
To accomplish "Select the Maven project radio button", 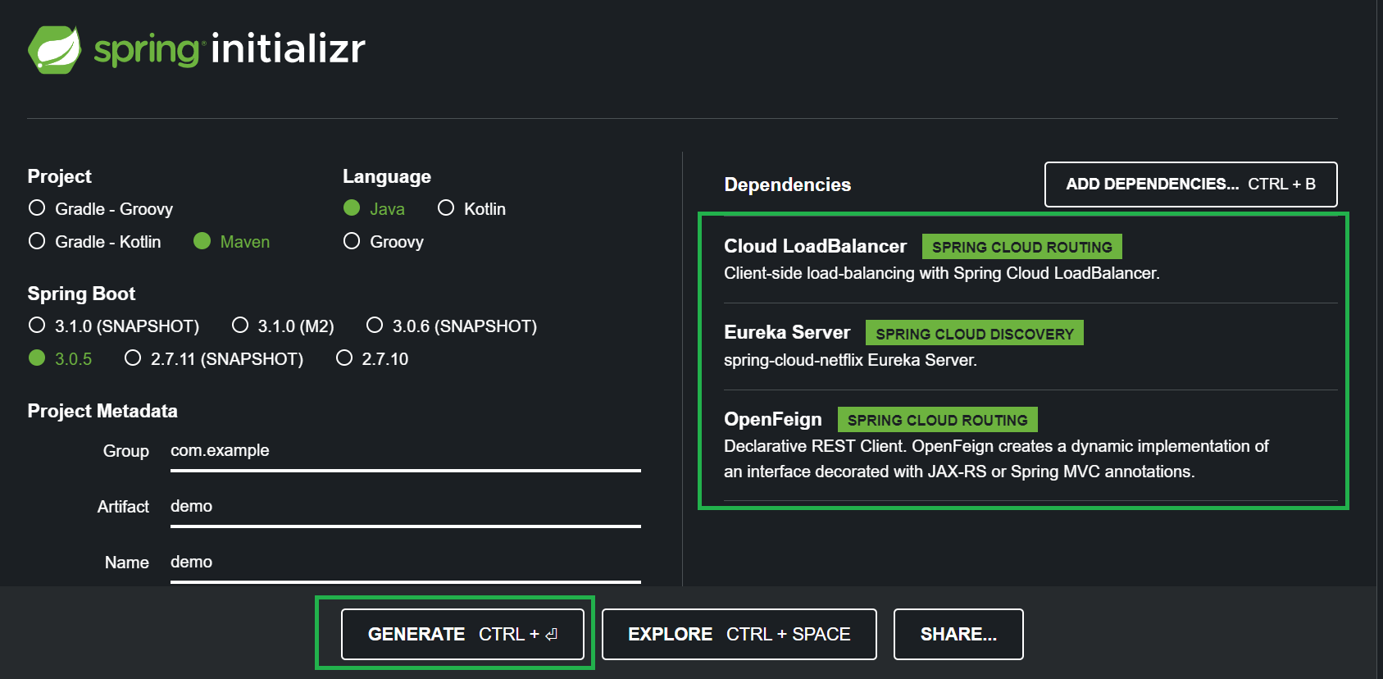I will pyautogui.click(x=202, y=241).
